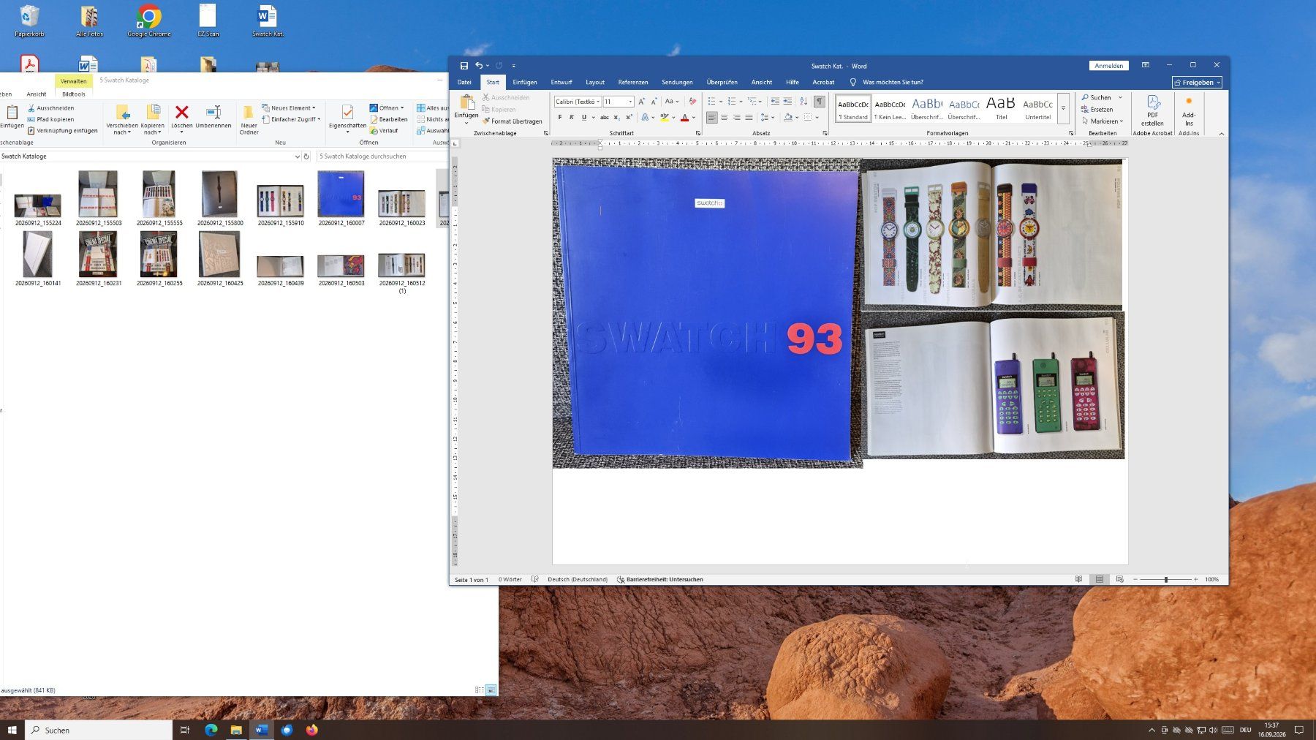Switch to the Einfügen ribbon tab
This screenshot has height=740, width=1316.
tap(524, 82)
